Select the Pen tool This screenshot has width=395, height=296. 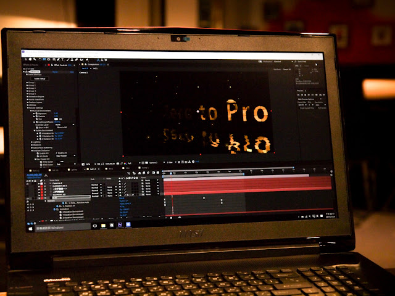point(58,60)
